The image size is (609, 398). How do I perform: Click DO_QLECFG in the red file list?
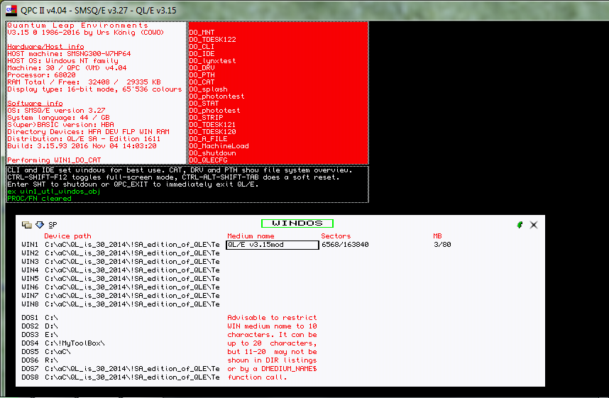(208, 160)
